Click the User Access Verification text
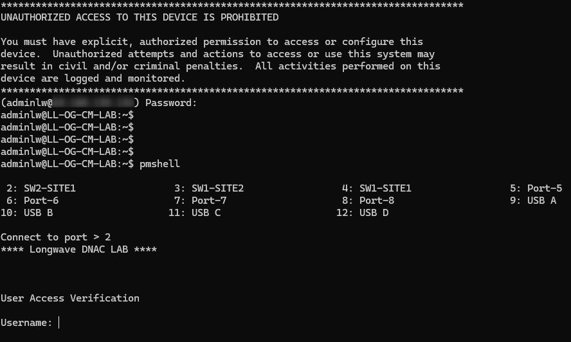Screen dimensions: 571x342 point(69,298)
